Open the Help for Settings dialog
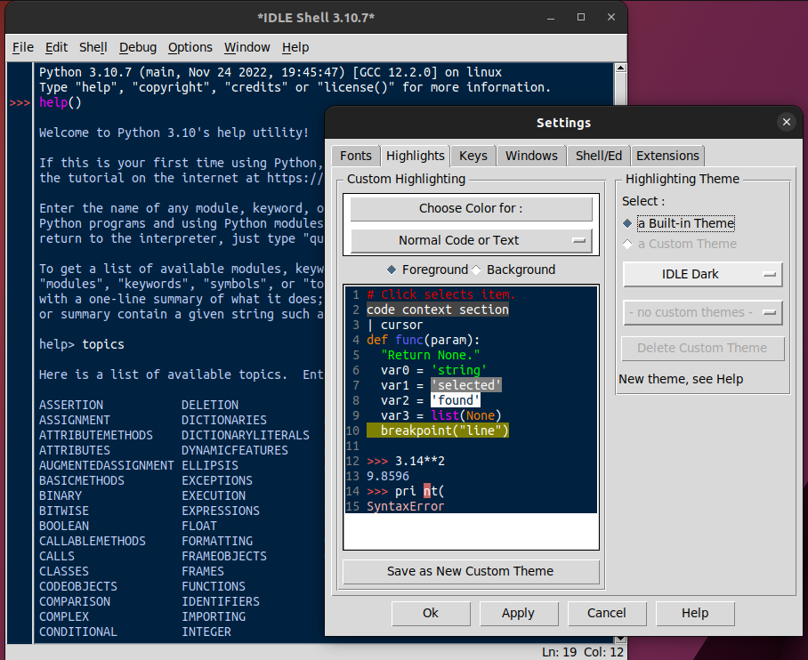 (x=694, y=613)
